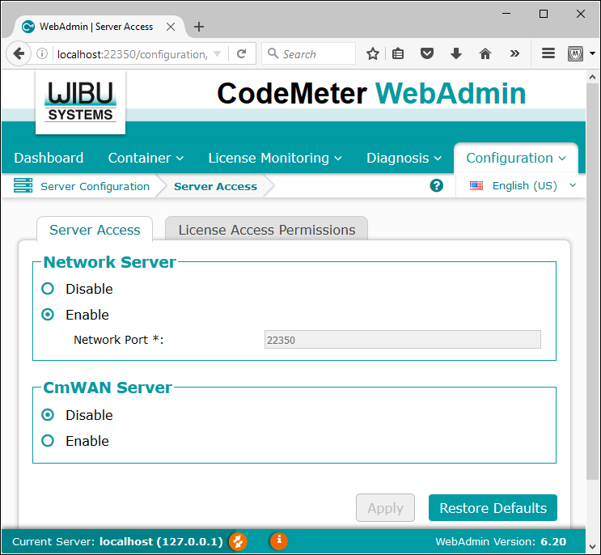This screenshot has width=601, height=555.
Task: Open the site information icon in the address bar
Action: coord(42,53)
